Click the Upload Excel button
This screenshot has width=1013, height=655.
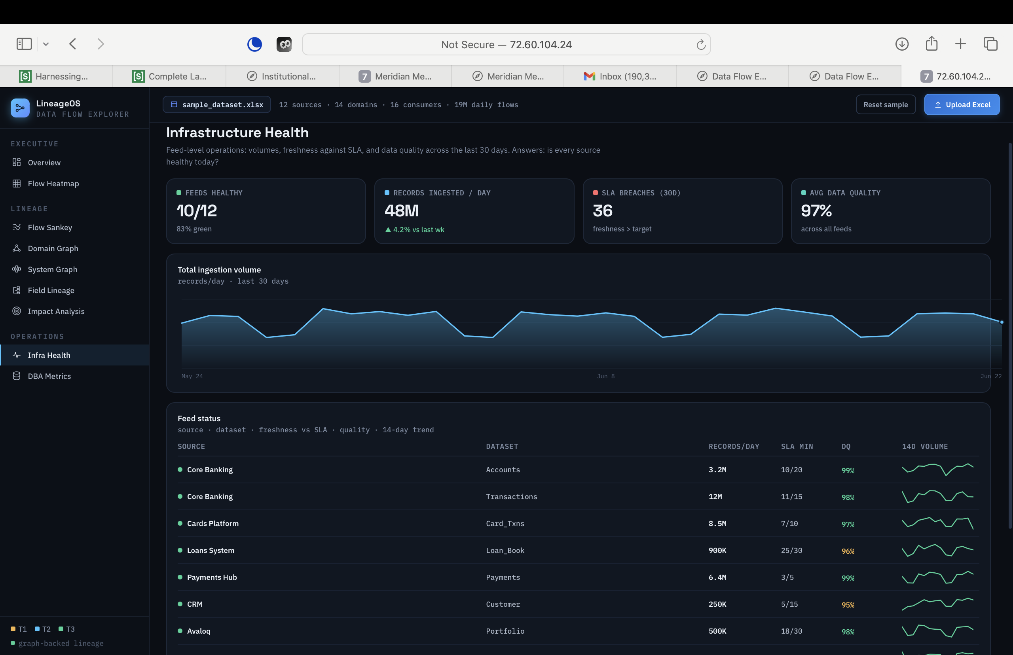tap(962, 105)
